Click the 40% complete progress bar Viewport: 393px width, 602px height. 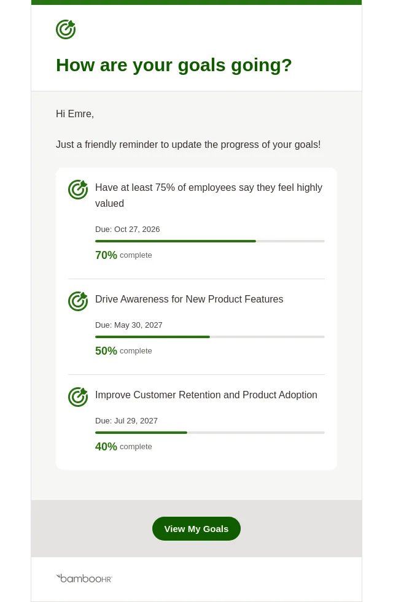click(210, 433)
